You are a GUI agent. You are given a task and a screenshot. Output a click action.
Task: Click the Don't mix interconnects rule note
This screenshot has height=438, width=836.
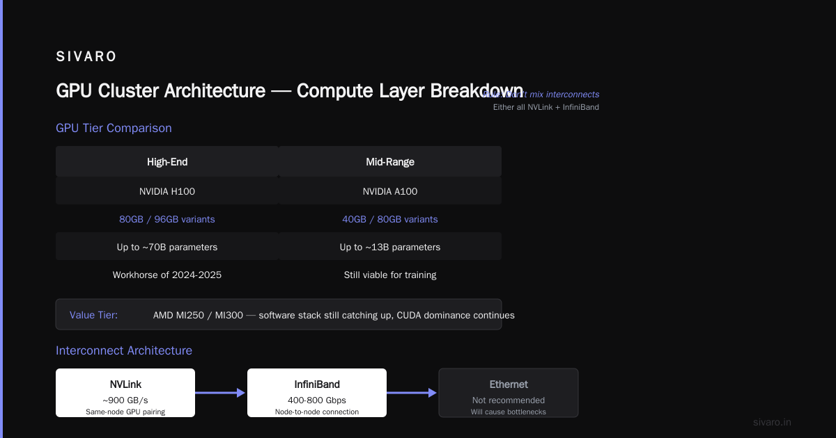click(x=541, y=94)
